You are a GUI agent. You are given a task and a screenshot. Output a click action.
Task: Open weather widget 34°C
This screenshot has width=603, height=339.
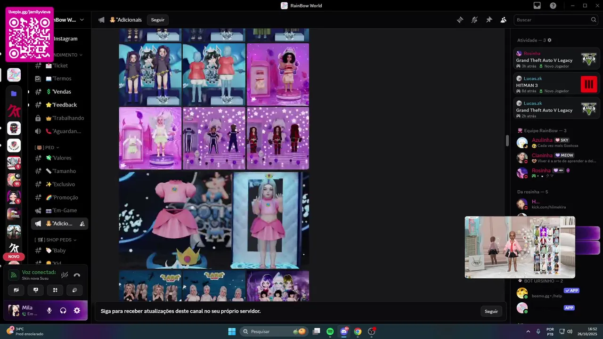[x=25, y=331]
